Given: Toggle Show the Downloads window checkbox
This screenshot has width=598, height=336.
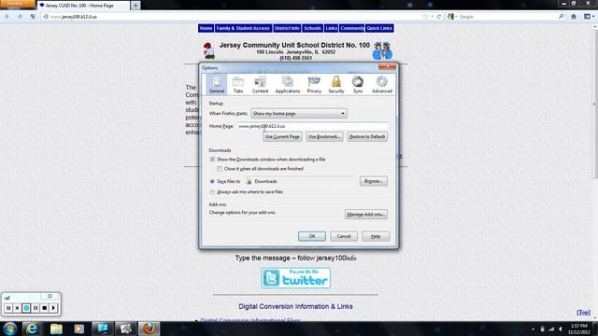Looking at the screenshot, I should [x=212, y=160].
